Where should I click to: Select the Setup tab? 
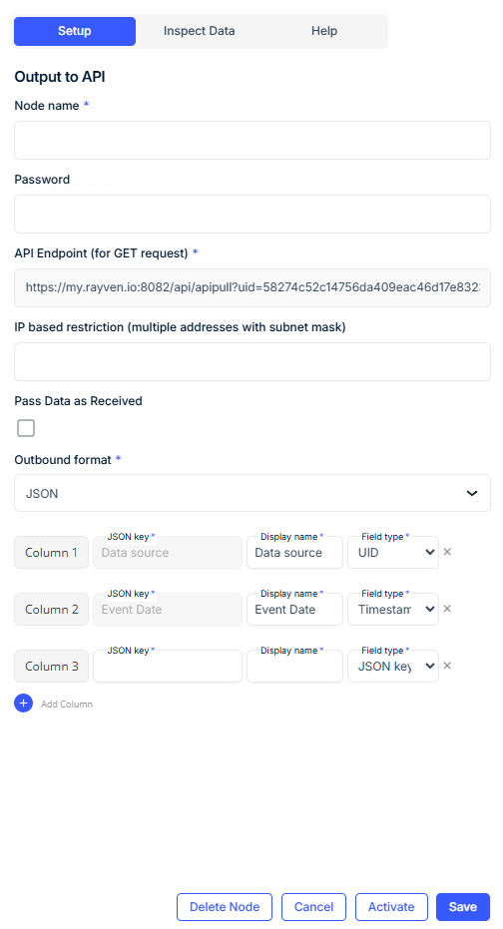(x=75, y=31)
